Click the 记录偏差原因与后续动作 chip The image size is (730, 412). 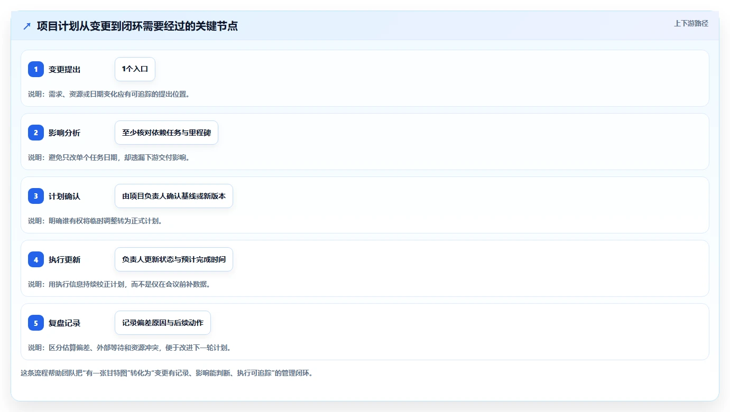(163, 323)
